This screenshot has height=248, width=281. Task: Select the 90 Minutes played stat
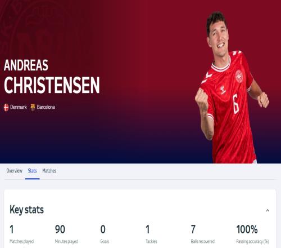(66, 234)
